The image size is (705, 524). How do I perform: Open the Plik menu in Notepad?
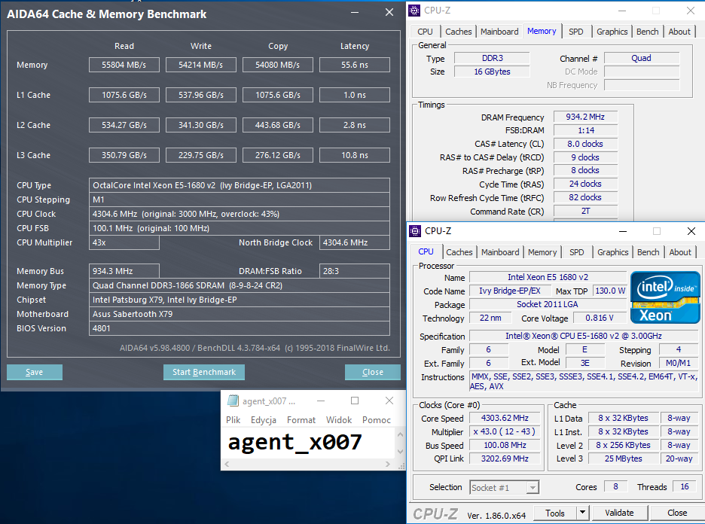[x=233, y=420]
